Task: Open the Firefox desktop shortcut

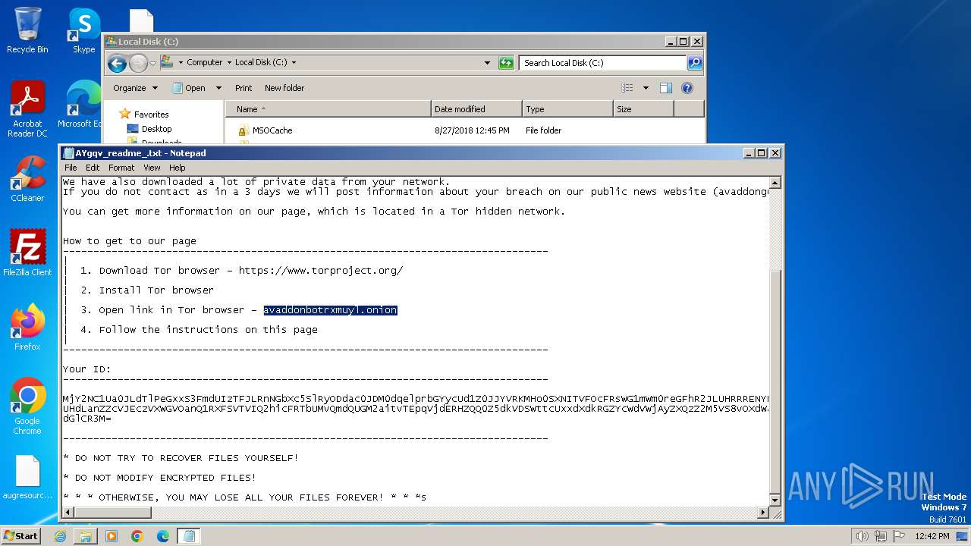Action: tap(27, 327)
